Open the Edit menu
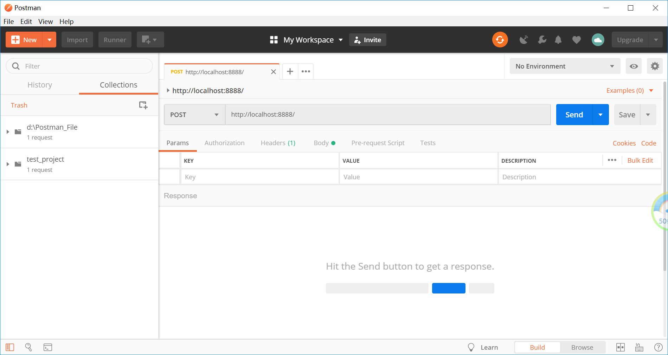 (x=26, y=21)
